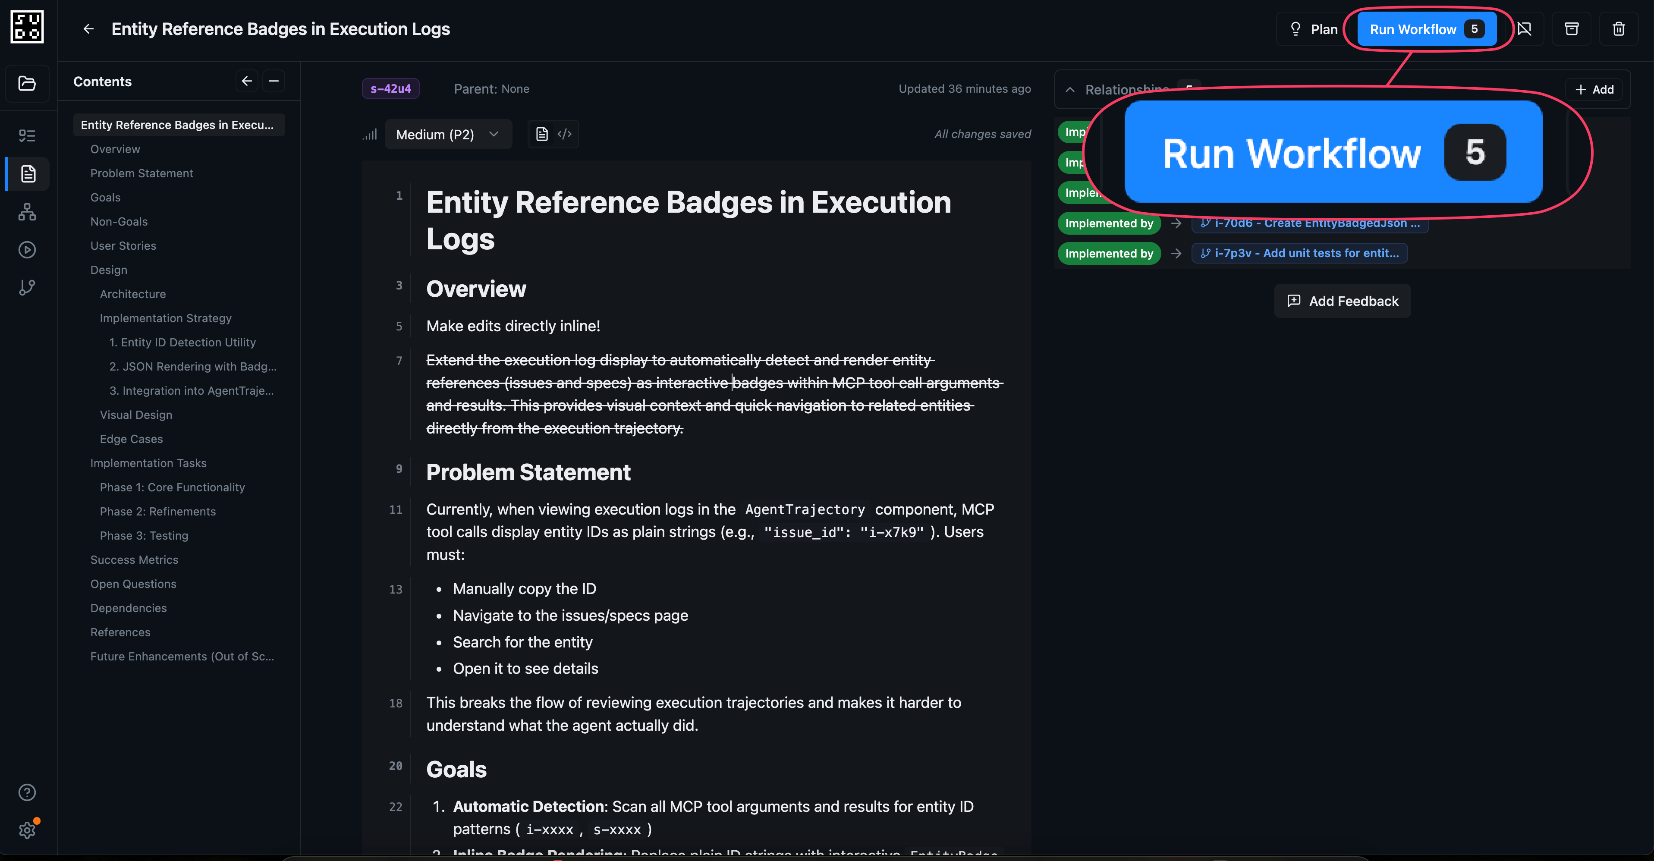Open the git branch view in the sidebar
The width and height of the screenshot is (1654, 861).
click(x=27, y=287)
